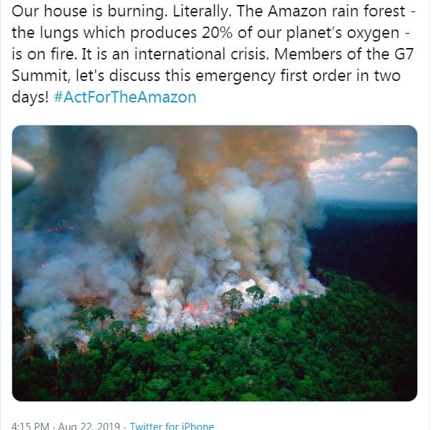The height and width of the screenshot is (430, 433).
Task: Click the "Twitter for iPhone" source link
Action: pyautogui.click(x=172, y=426)
